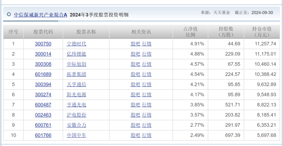Open 行情 for 宁德时代
This screenshot has width=283, height=146.
pyautogui.click(x=146, y=44)
